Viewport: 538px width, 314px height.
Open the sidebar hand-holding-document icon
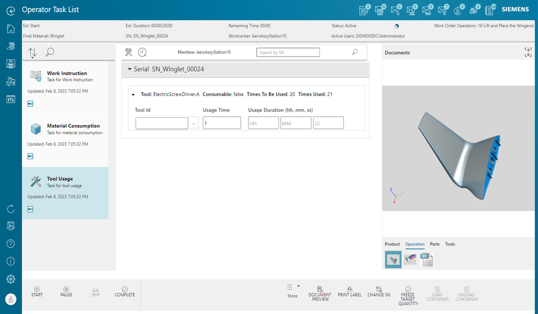click(x=11, y=46)
